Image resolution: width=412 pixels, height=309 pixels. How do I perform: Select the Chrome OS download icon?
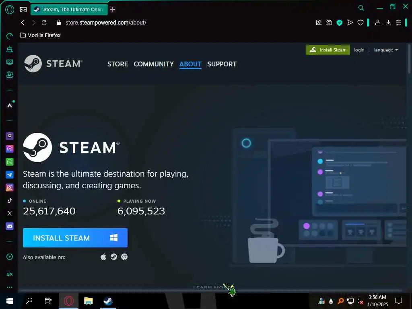click(x=124, y=257)
